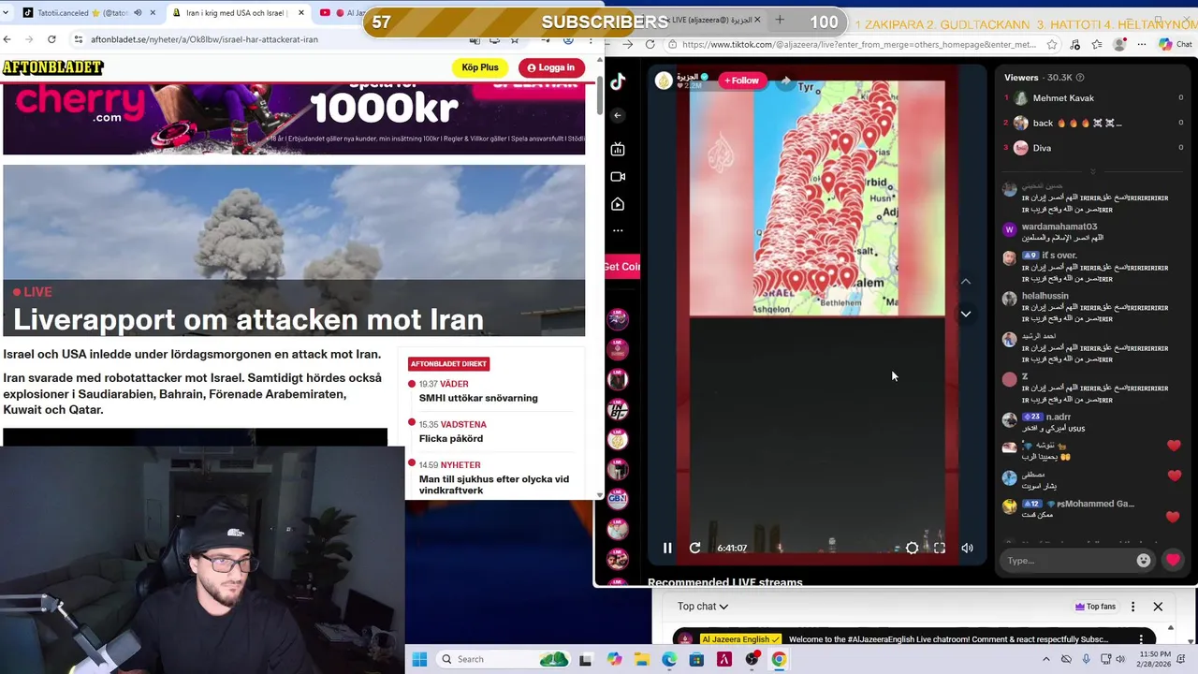Click the Aftonbladet address bar URL
This screenshot has width=1198, height=674.
click(x=204, y=39)
